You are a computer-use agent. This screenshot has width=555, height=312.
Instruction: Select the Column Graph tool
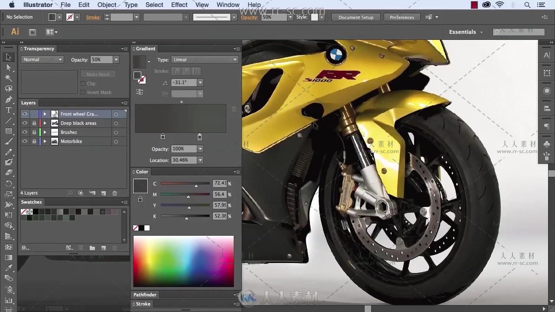[8, 299]
